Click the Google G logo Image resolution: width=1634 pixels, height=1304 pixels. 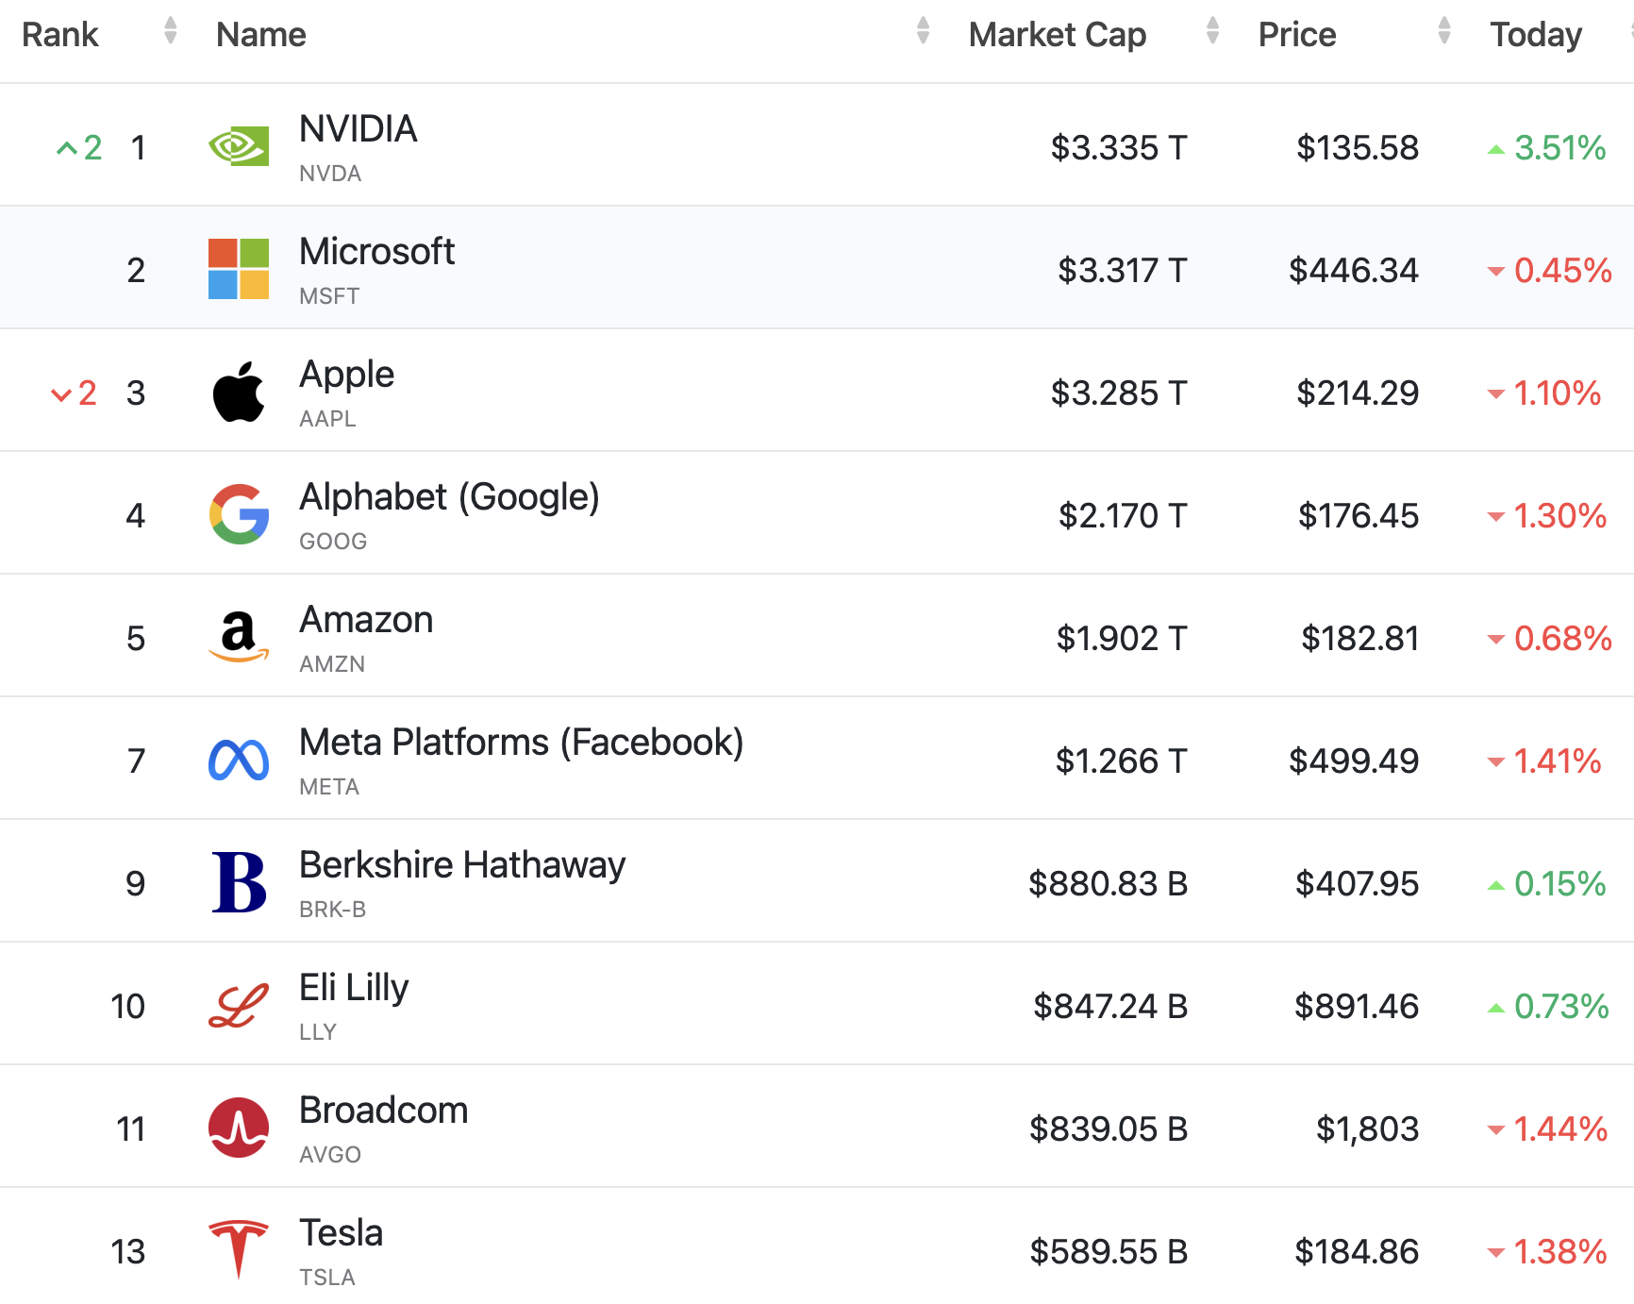coord(238,514)
